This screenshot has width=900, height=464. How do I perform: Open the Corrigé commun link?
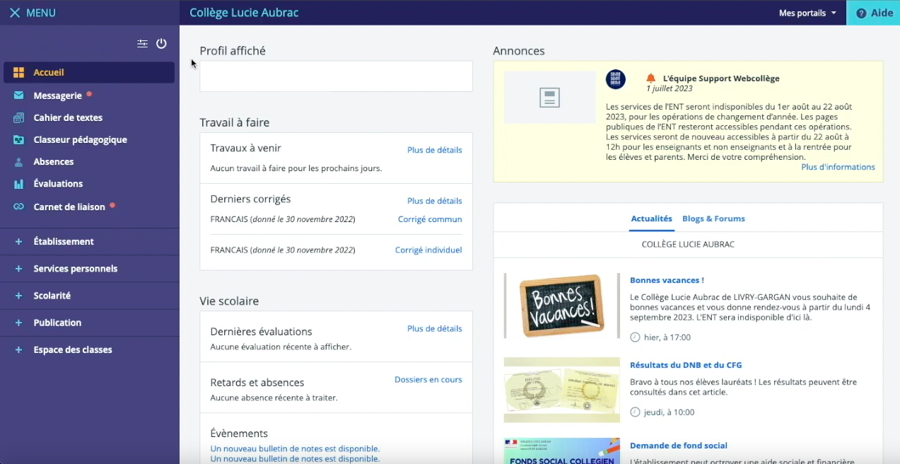[429, 219]
